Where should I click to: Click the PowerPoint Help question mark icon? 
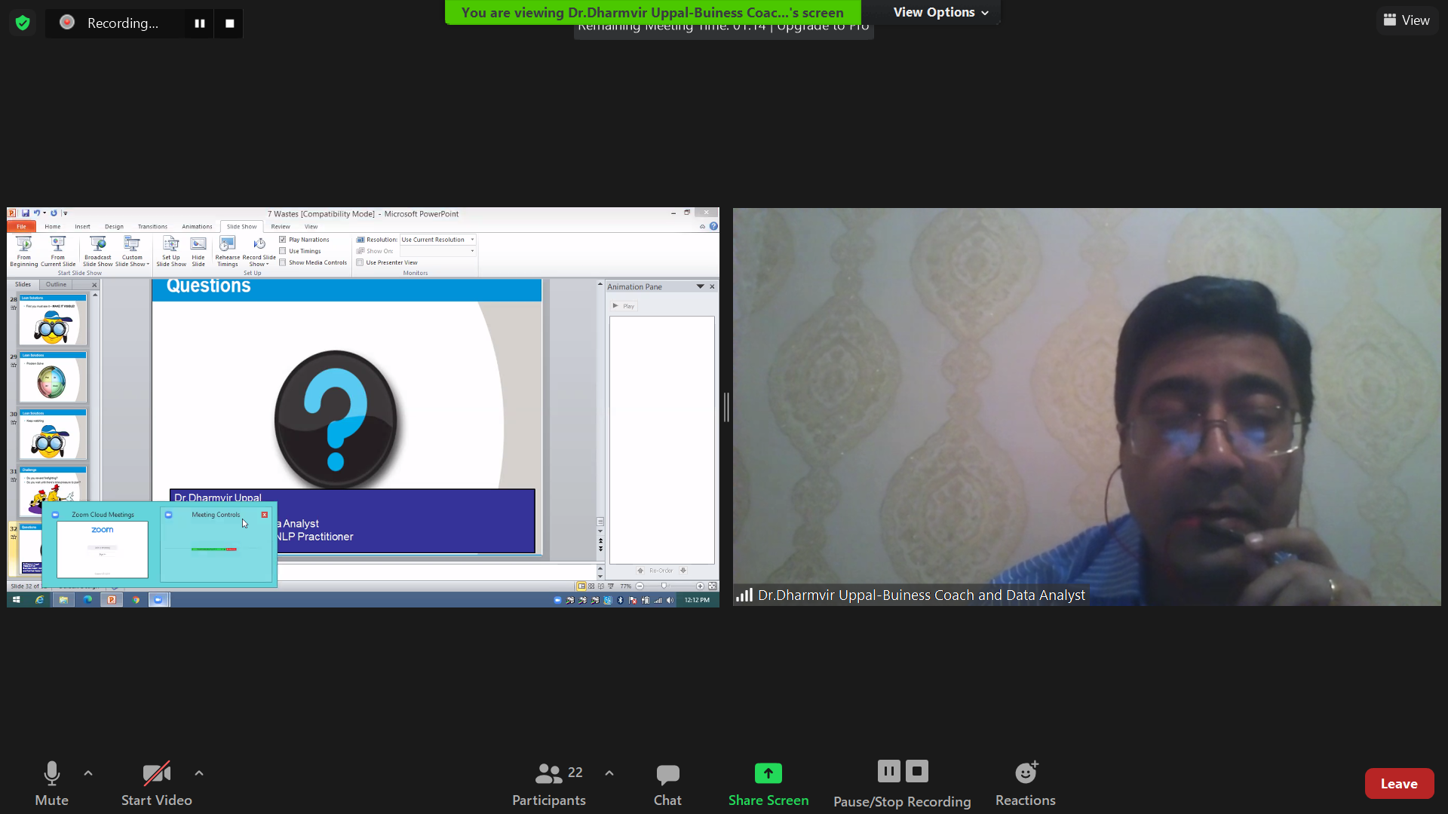[x=713, y=226]
